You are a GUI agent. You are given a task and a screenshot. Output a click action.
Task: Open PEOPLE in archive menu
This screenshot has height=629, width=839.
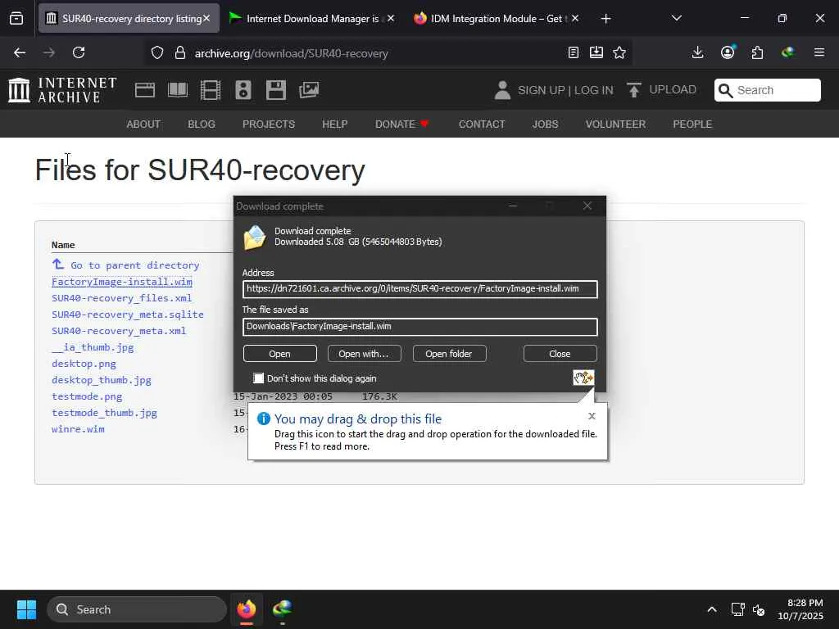692,124
